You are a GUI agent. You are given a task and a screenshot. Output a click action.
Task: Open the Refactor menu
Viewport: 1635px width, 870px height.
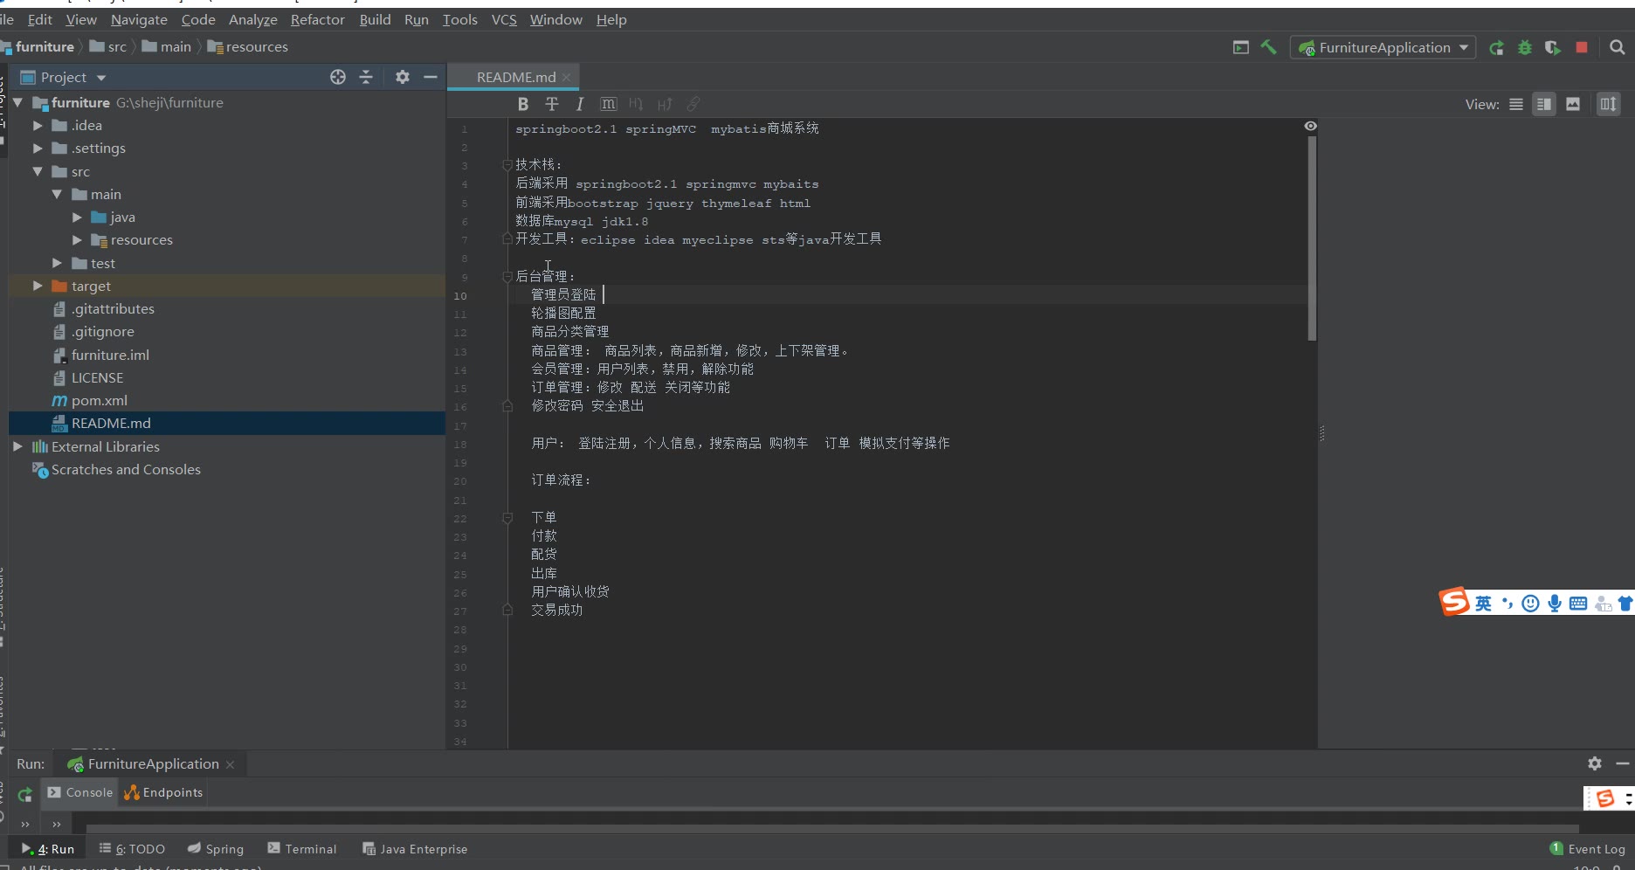pyautogui.click(x=317, y=19)
